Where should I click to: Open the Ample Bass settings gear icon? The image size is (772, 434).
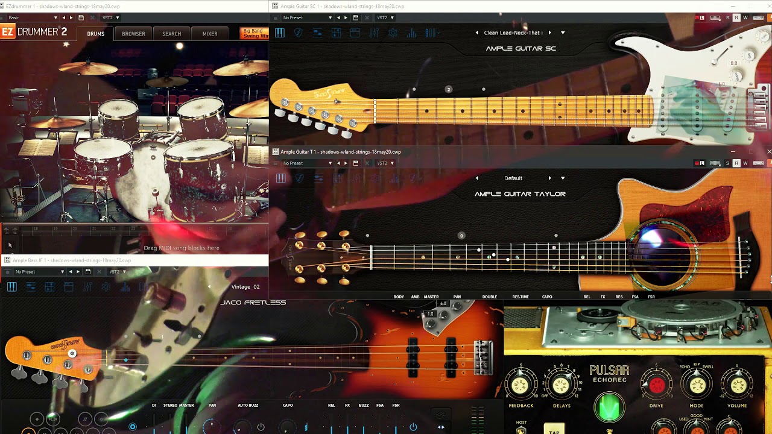(x=106, y=287)
